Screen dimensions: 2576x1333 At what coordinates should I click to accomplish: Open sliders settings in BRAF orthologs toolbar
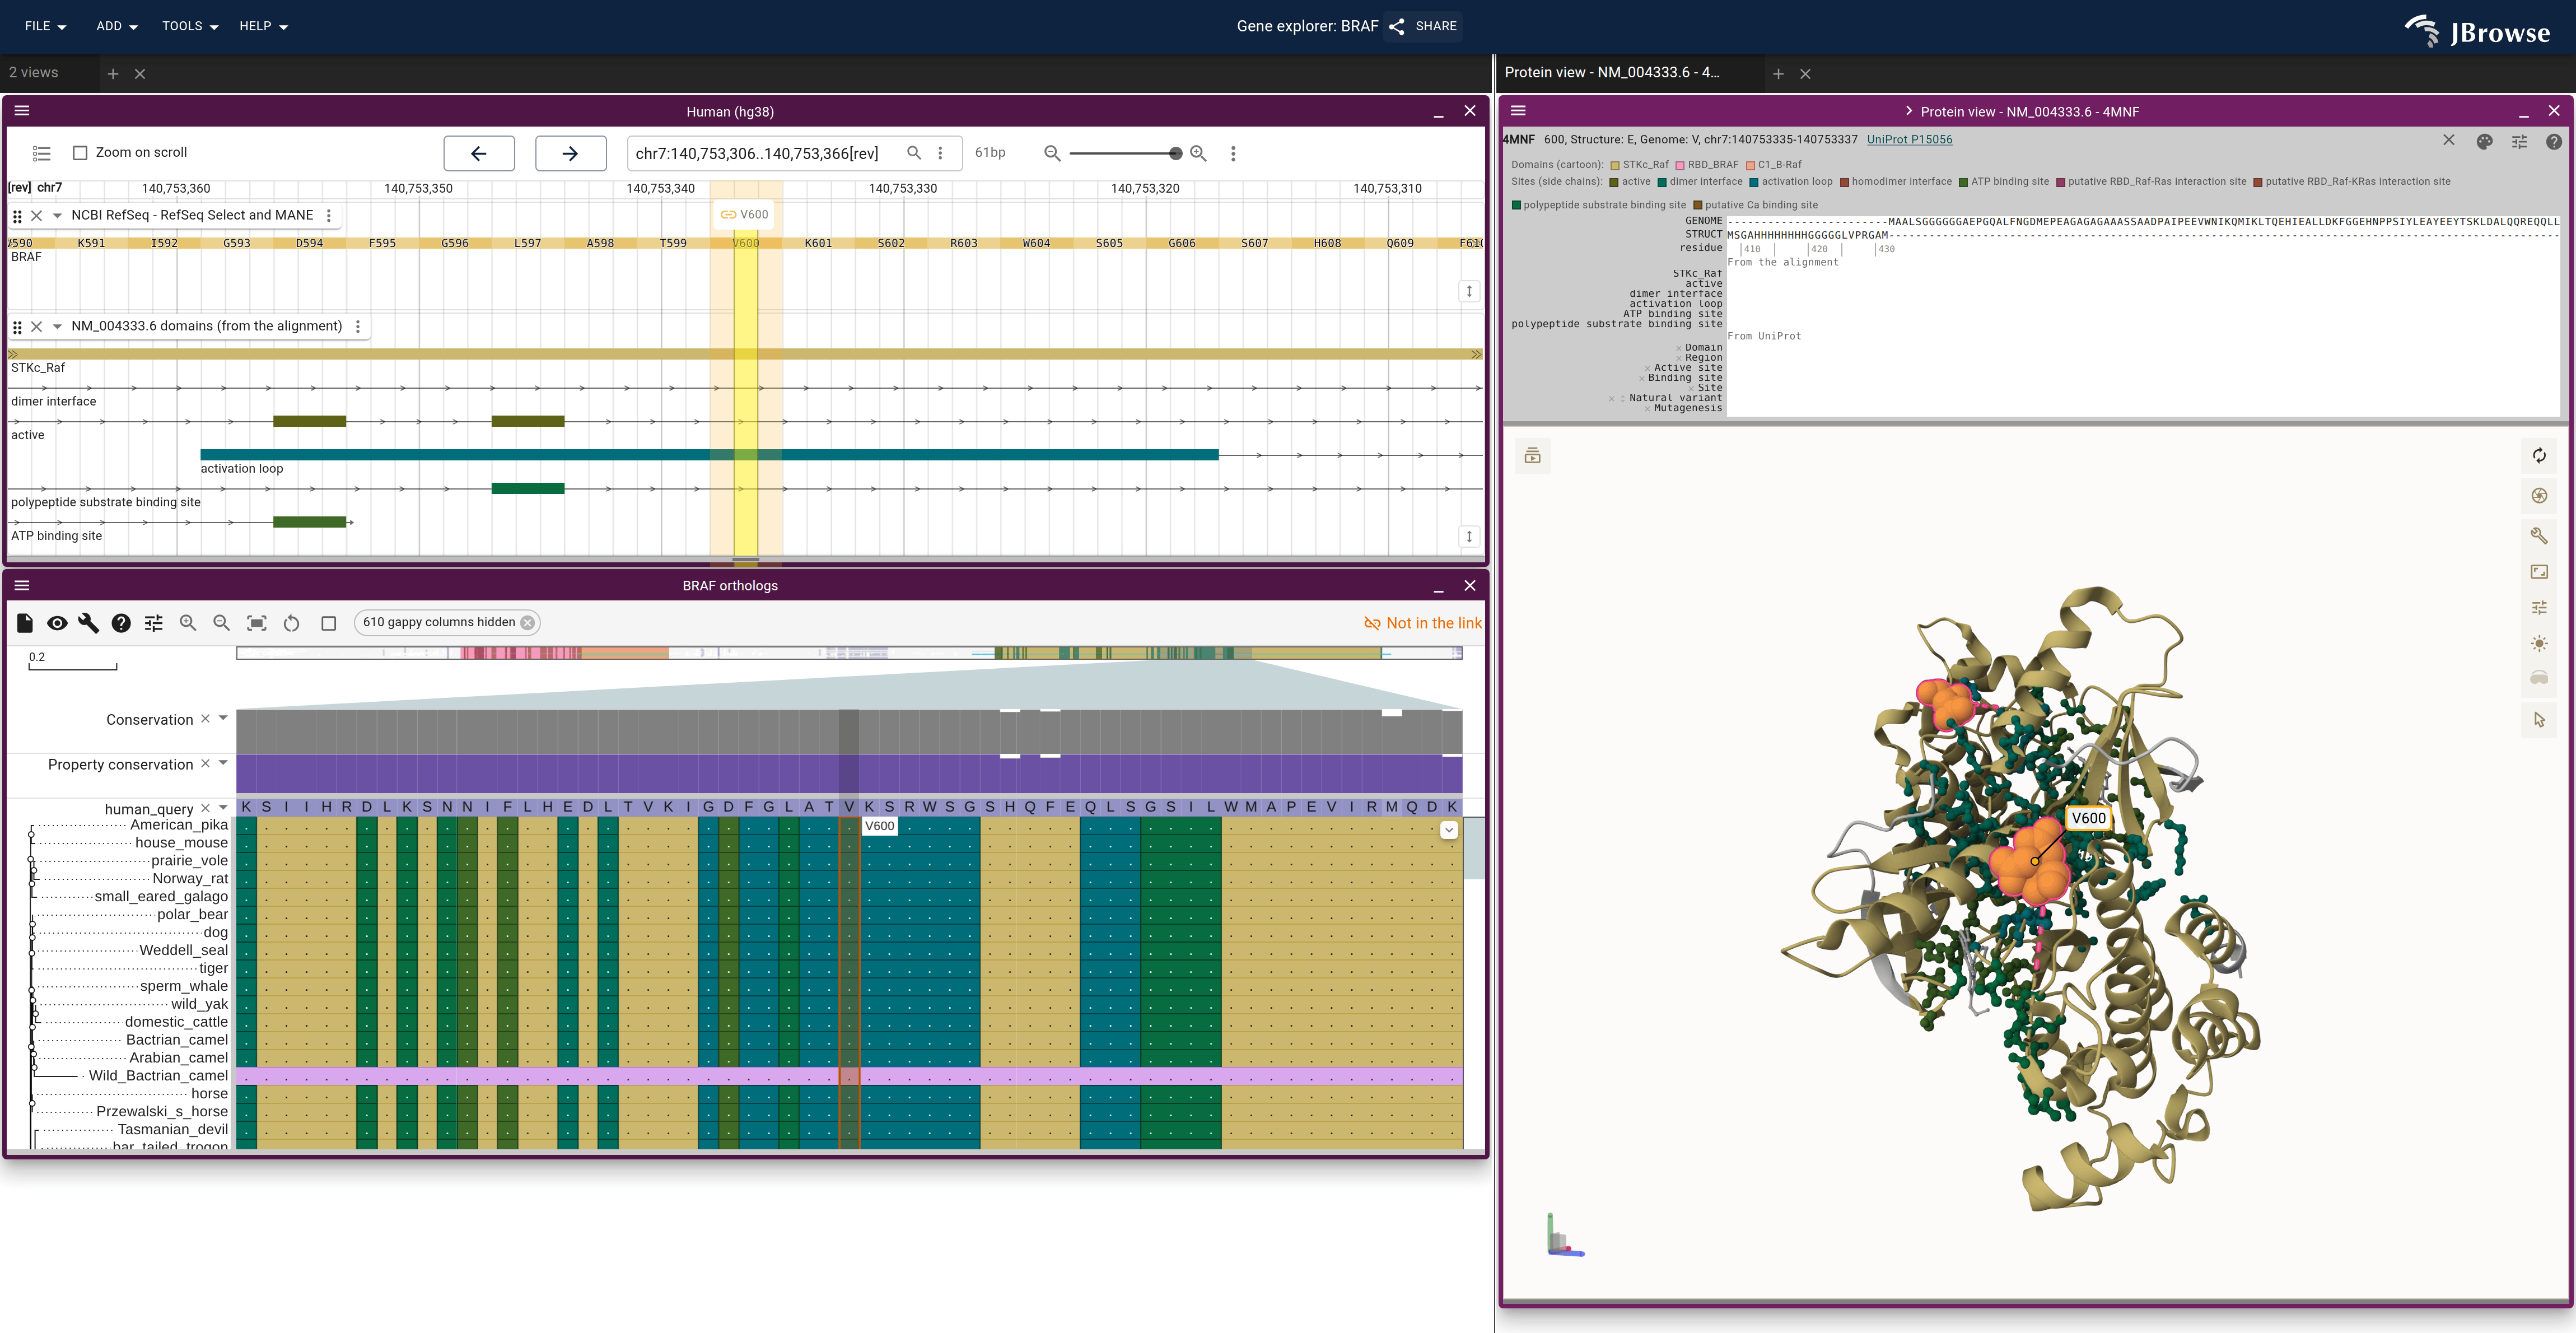coord(153,623)
